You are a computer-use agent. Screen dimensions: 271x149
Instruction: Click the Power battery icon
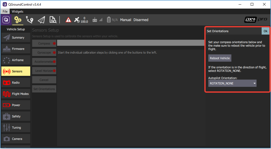pyautogui.click(x=7, y=105)
